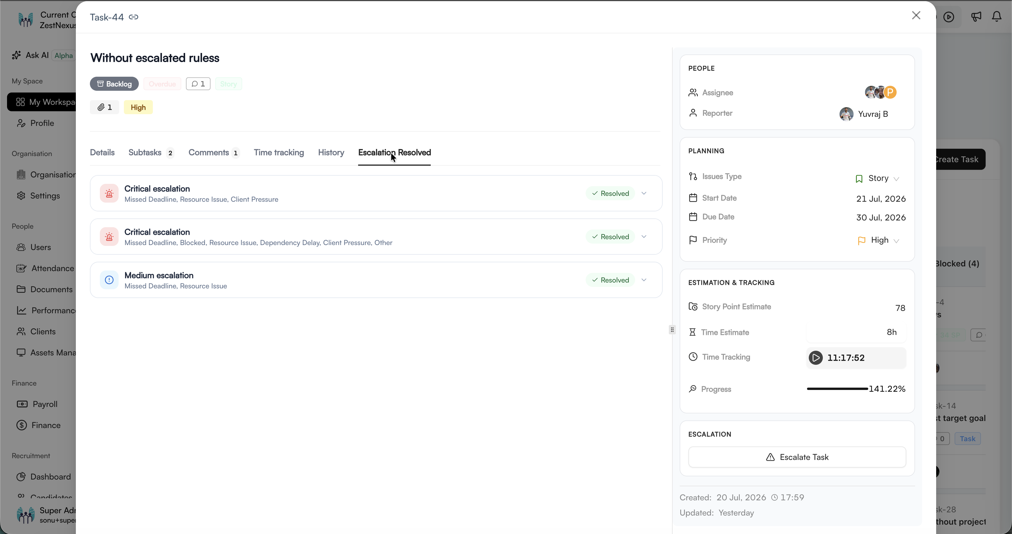Click the play circle icon in top bar
The image size is (1012, 534).
tap(949, 17)
